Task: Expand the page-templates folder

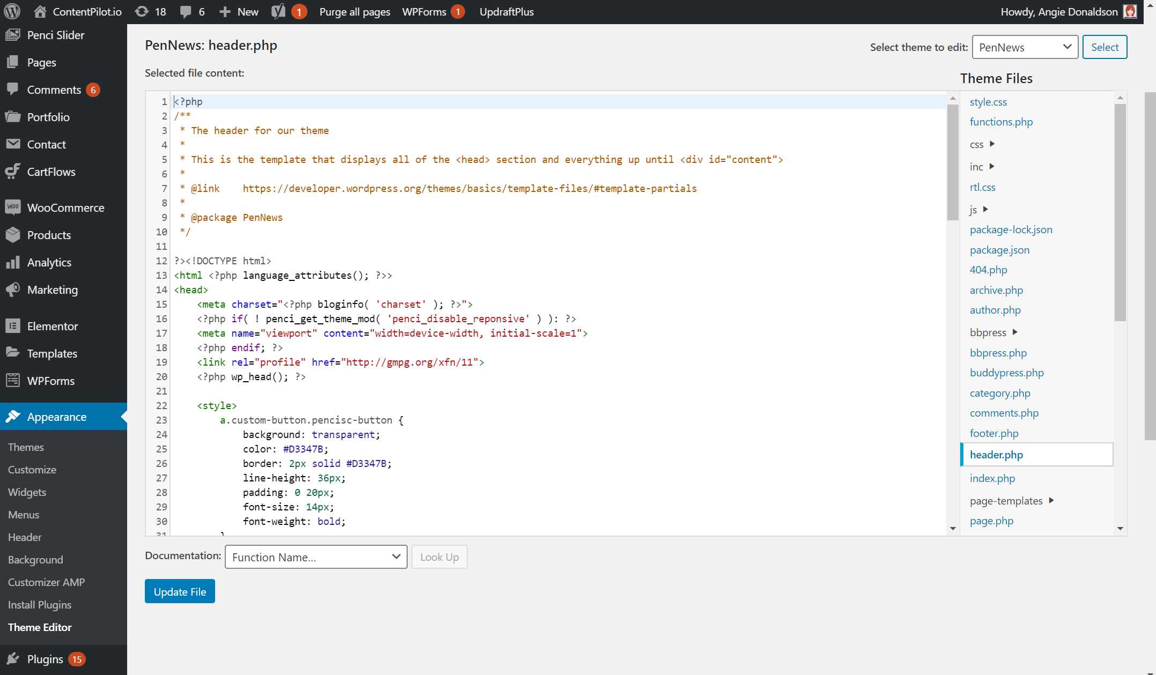Action: [x=1051, y=501]
